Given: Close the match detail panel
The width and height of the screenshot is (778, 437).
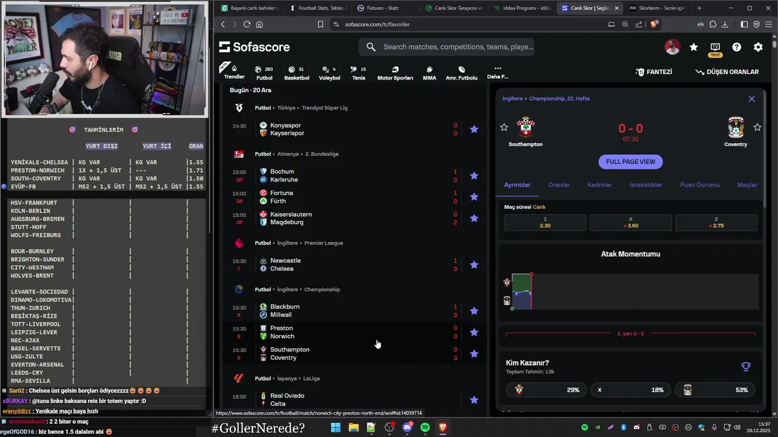Looking at the screenshot, I should tap(752, 99).
